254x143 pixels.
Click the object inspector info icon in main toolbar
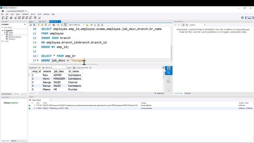11,17
